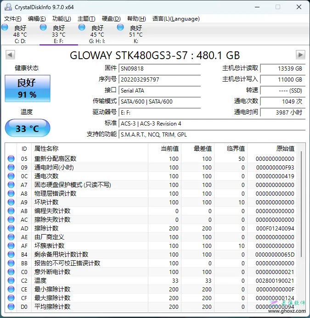Viewport: 310px width, 318px height.
Task: Click status orb for attribute CF
Action: pyautogui.click(x=11, y=298)
